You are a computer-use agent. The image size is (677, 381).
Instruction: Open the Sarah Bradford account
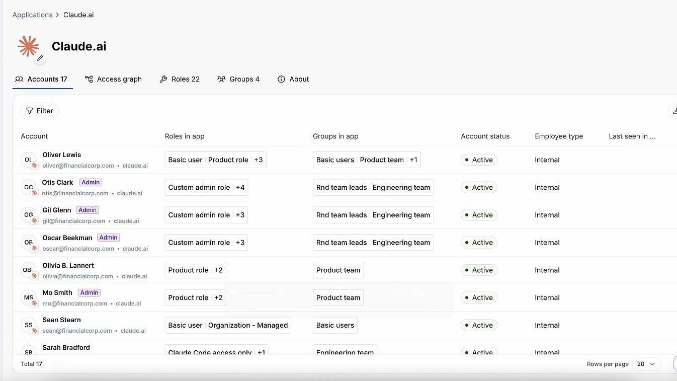pos(66,347)
